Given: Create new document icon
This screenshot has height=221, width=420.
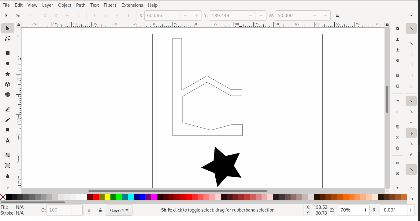Looking at the screenshot, I should click(398, 28).
